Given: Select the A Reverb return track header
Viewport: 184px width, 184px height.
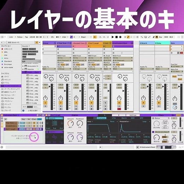Looking at the screenshot, I should click(147, 43).
